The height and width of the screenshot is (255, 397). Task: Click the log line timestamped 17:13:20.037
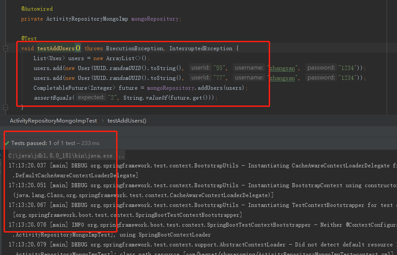pos(203,166)
